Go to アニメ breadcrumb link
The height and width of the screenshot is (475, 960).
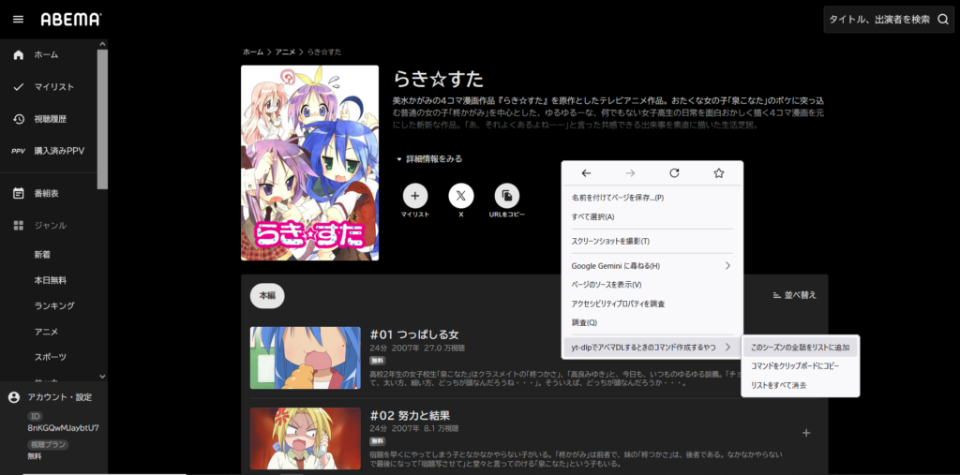[x=286, y=52]
